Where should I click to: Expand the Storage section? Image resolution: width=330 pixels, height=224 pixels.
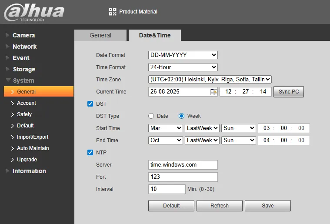point(24,69)
